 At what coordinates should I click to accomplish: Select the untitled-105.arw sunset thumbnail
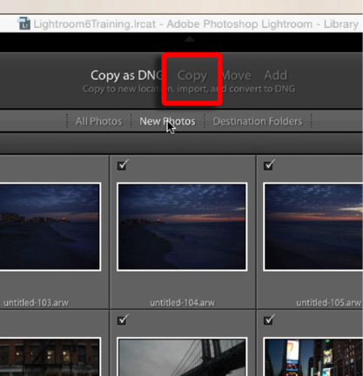point(313,227)
